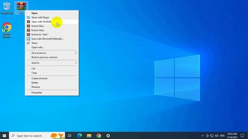
Task: Open the Google Chrome desktop shortcut
Action: click(x=7, y=30)
